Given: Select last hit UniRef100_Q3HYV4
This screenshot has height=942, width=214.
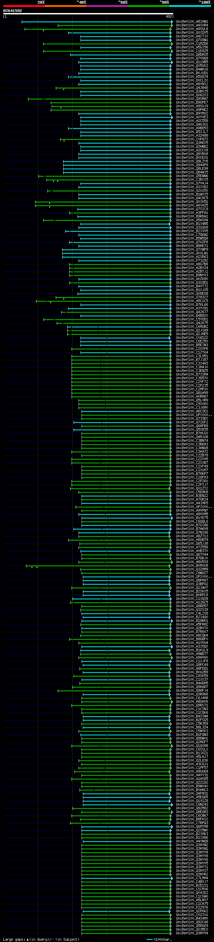Looking at the screenshot, I should [192, 933].
